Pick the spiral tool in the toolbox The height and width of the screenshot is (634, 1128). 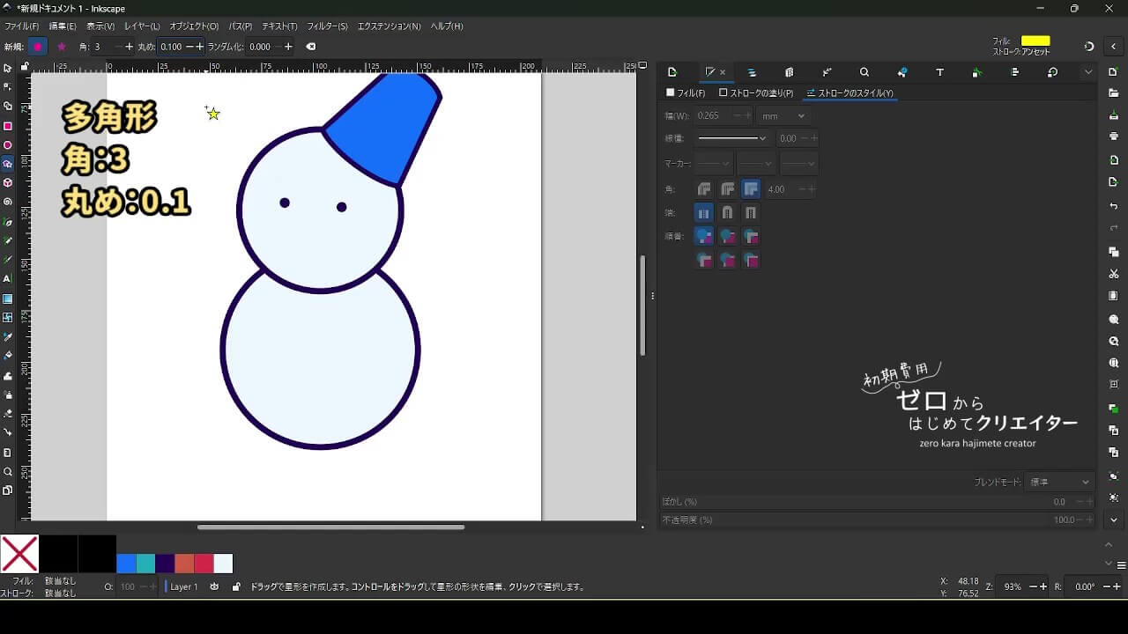pyautogui.click(x=8, y=202)
